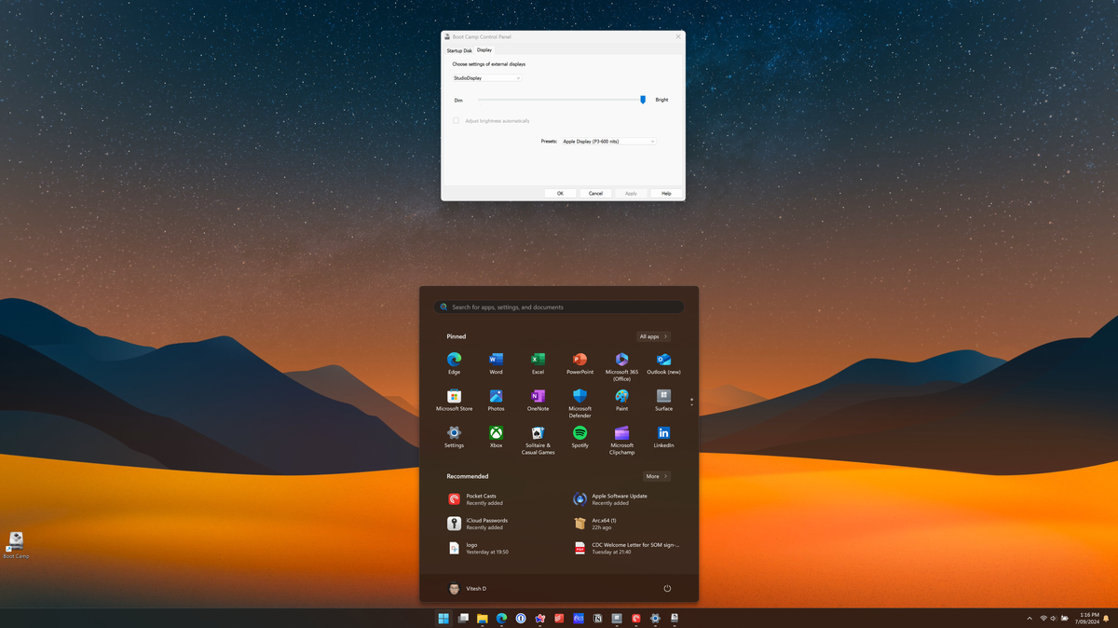Open File Explorer from the taskbar
The image size is (1118, 628).
pyautogui.click(x=483, y=619)
